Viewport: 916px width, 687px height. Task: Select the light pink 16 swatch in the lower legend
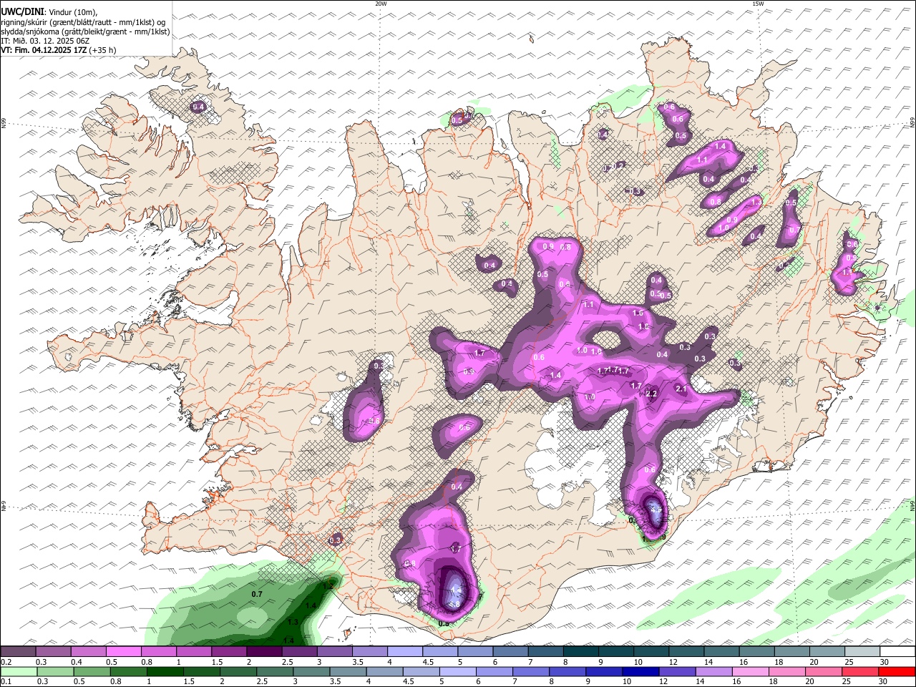point(749,672)
